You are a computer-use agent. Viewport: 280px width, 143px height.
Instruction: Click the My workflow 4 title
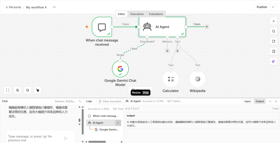[36, 7]
